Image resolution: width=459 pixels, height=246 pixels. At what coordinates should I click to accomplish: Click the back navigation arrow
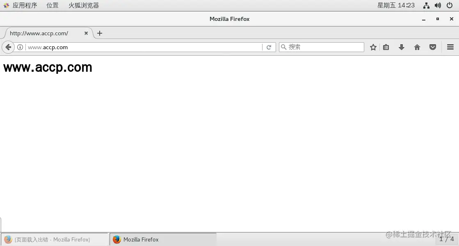click(x=8, y=47)
